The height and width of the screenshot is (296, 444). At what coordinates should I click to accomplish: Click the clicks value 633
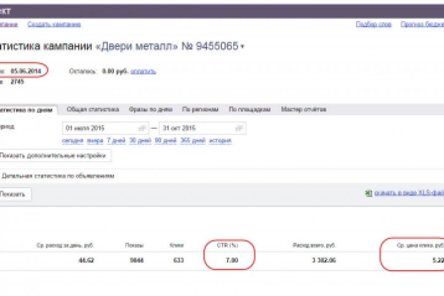[178, 260]
